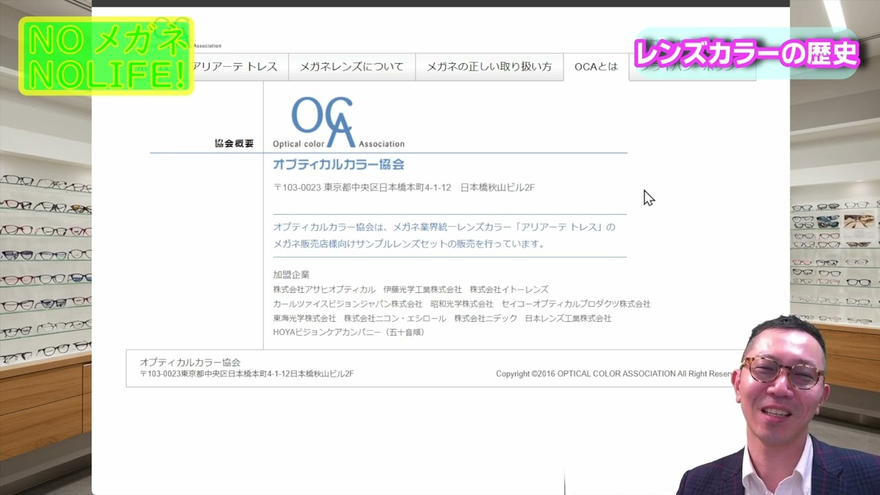Select the 〒103-0023 address line under the heading
This screenshot has height=495, width=880.
point(404,188)
